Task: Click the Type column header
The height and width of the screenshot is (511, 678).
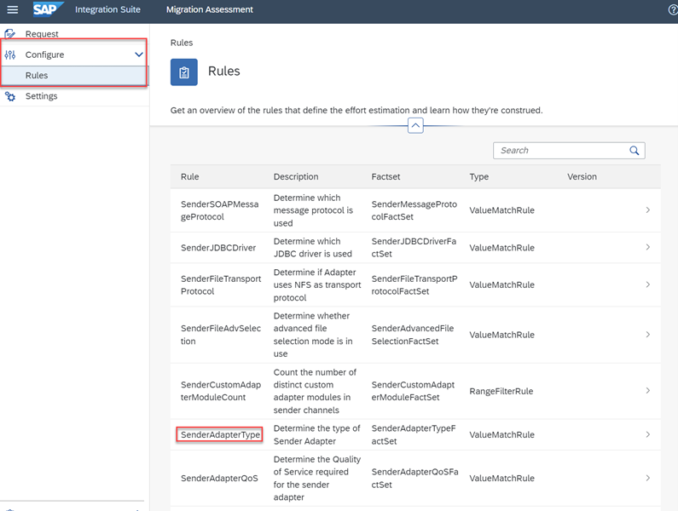Action: point(479,176)
